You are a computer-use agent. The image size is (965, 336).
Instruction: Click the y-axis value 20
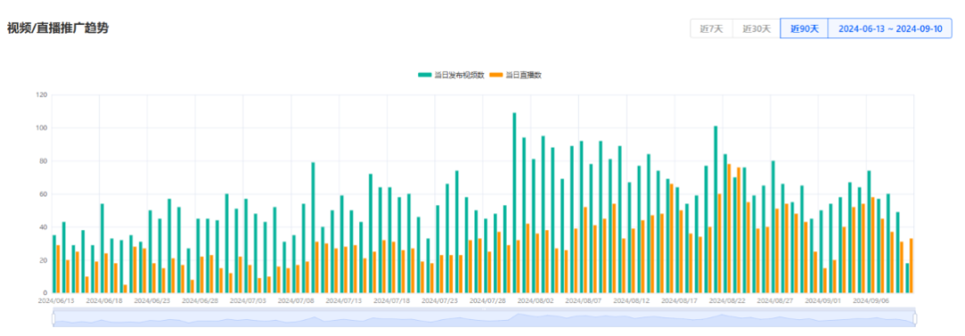click(44, 260)
